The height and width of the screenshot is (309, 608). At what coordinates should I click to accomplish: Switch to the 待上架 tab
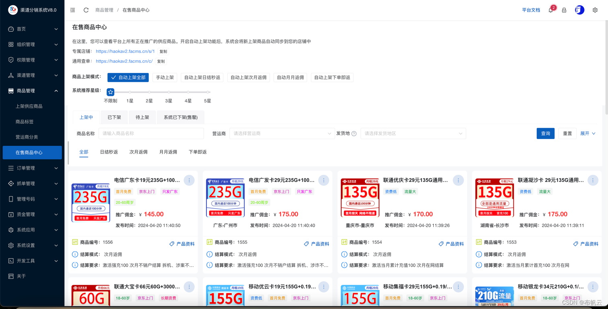[x=142, y=117]
